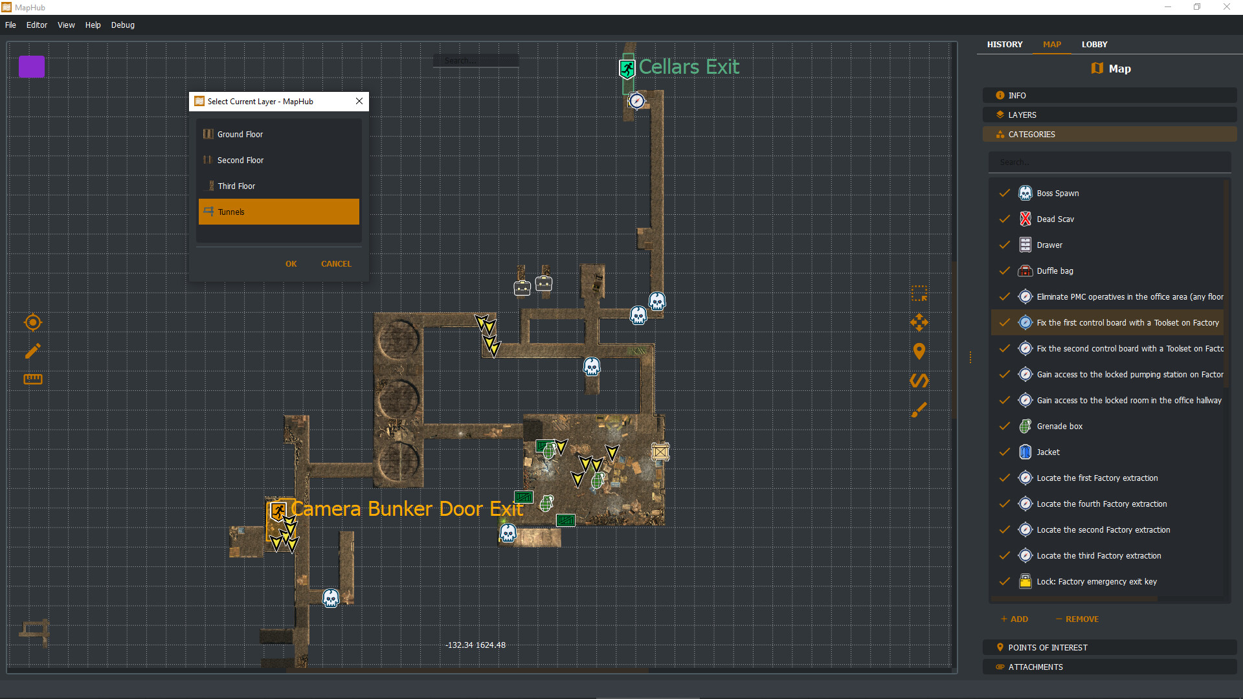The width and height of the screenshot is (1243, 699).
Task: Select the path drawing tool
Action: click(x=920, y=381)
